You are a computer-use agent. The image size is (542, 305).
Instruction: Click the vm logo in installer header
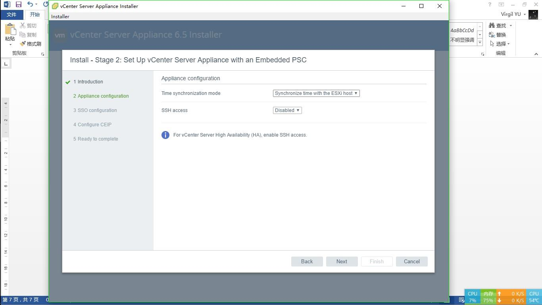(x=60, y=35)
